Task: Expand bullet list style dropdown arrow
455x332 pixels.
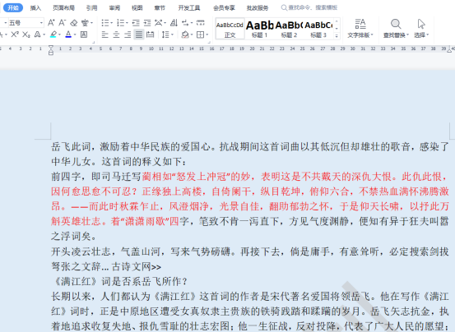Action: 111,23
